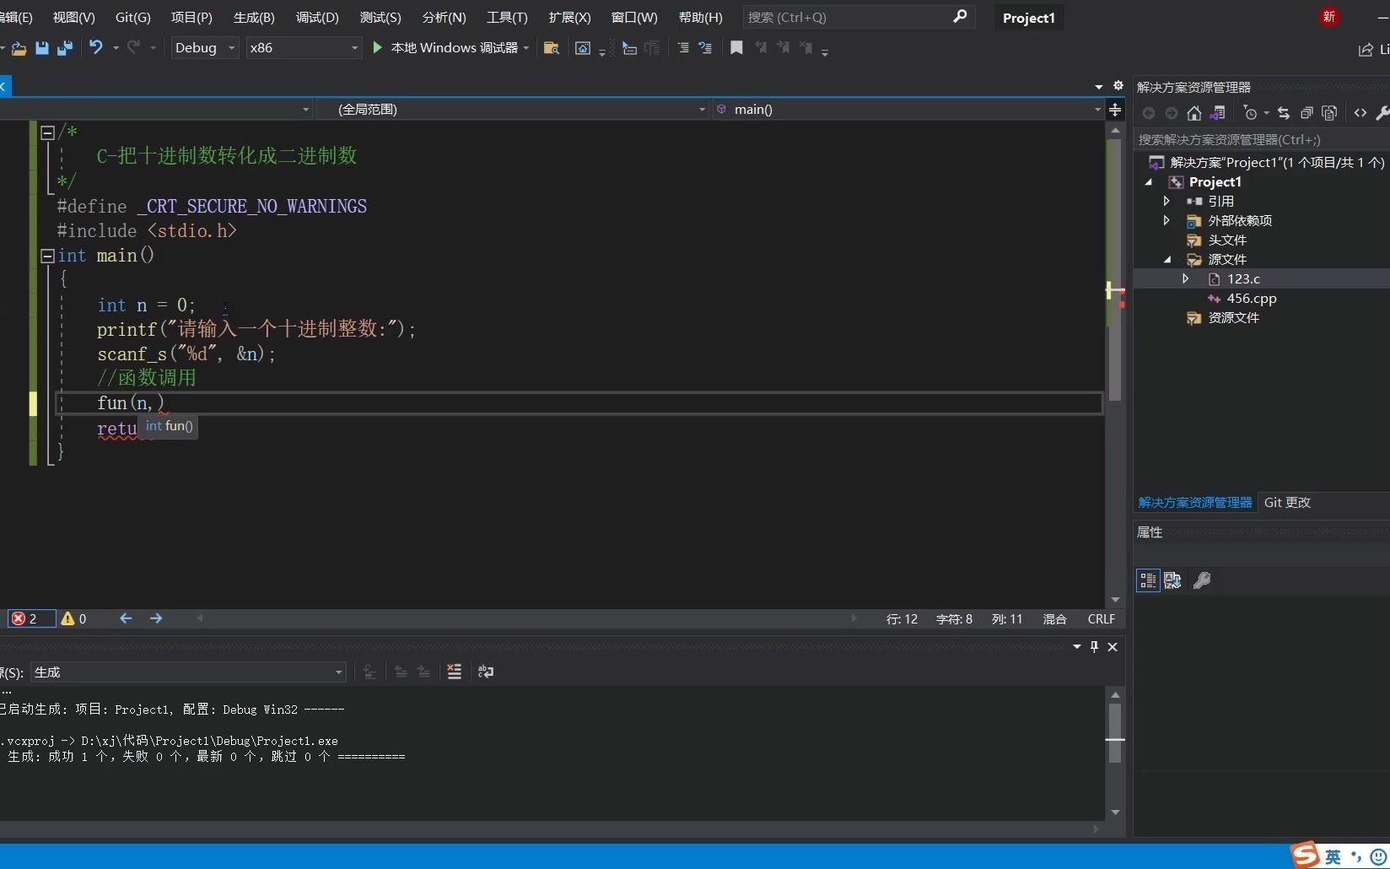
Task: Open the 视图(V) menu
Action: click(73, 17)
